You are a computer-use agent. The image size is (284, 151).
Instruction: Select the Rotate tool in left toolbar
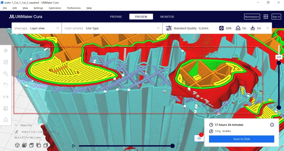point(6,85)
